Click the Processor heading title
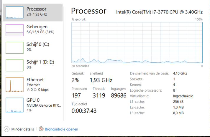This screenshot has width=210, height=137. 88,11
